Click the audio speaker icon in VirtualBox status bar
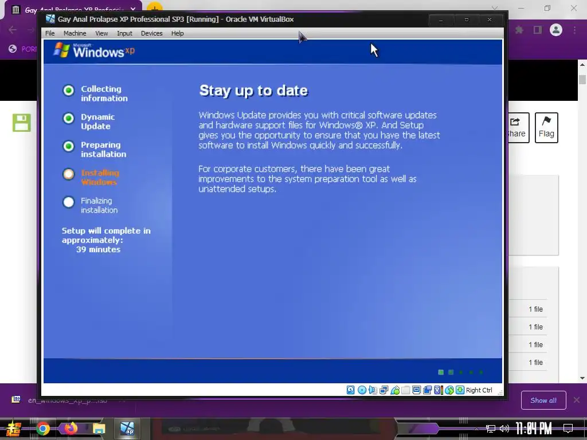The width and height of the screenshot is (587, 440). [x=373, y=390]
